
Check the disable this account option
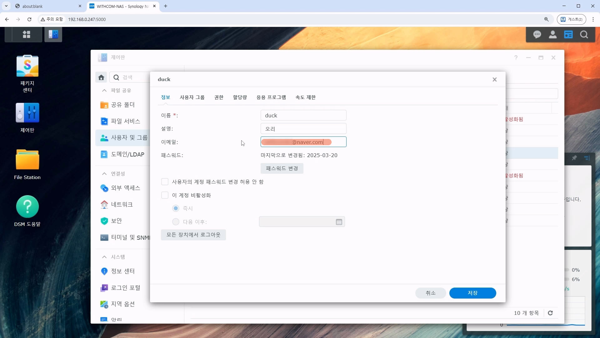pyautogui.click(x=165, y=195)
